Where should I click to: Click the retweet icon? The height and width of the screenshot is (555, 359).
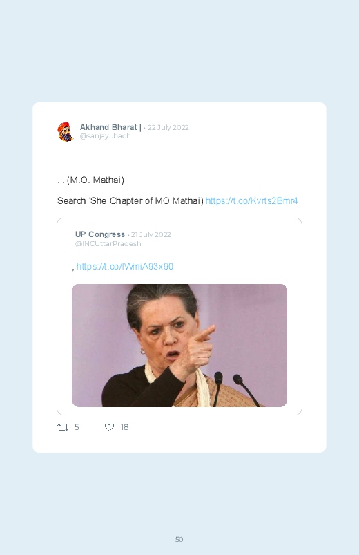coord(63,427)
